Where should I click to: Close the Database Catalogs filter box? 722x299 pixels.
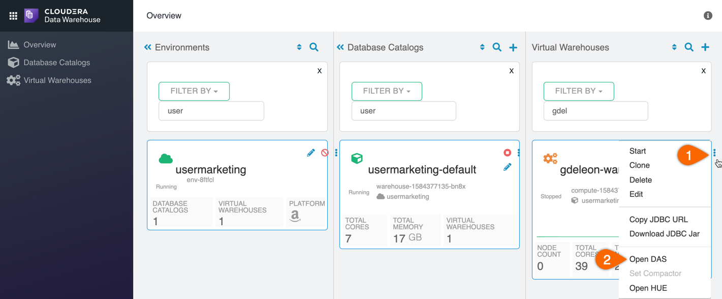(511, 71)
